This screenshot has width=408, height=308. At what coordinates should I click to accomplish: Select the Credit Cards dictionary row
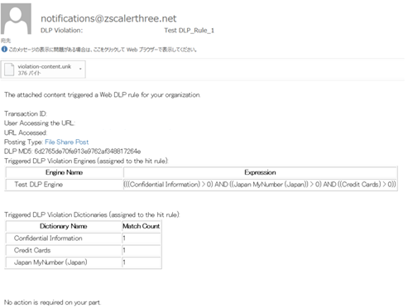[x=83, y=250]
